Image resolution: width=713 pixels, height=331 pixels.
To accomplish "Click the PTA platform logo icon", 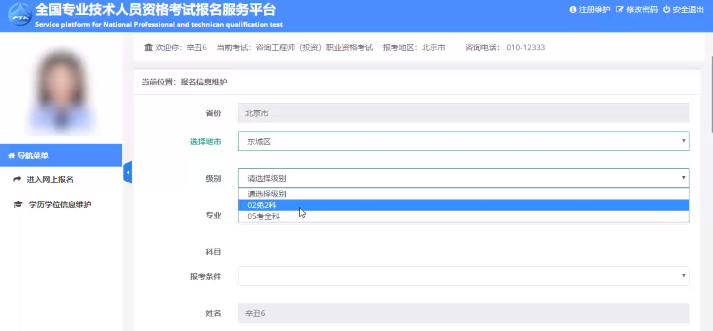I will [20, 14].
